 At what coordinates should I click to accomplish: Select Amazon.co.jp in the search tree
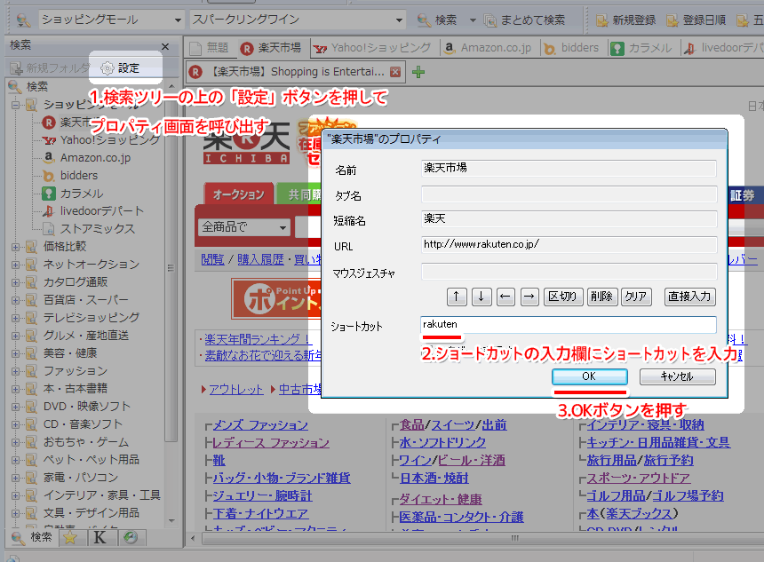coord(87,158)
